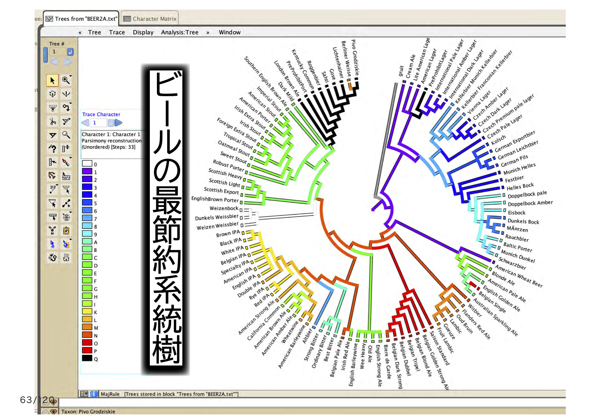The width and height of the screenshot is (594, 420).
Task: Open the text view icon beside info button
Action: tap(84, 394)
